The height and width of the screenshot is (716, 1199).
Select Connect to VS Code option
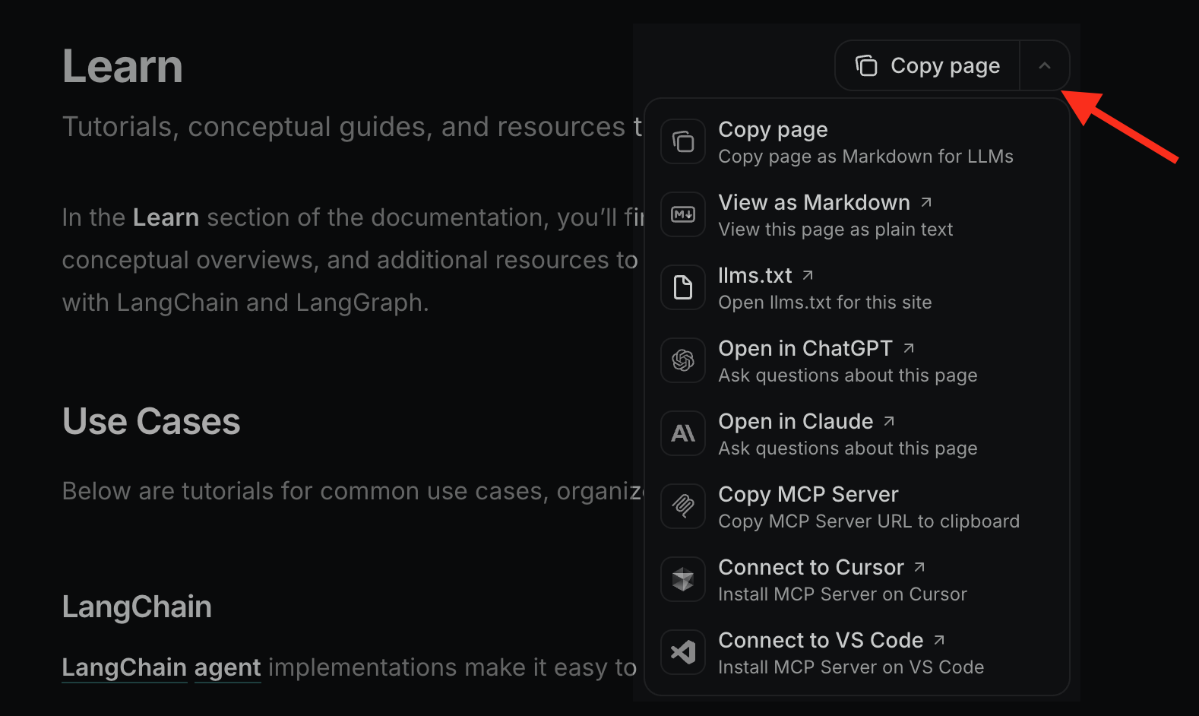(850, 653)
